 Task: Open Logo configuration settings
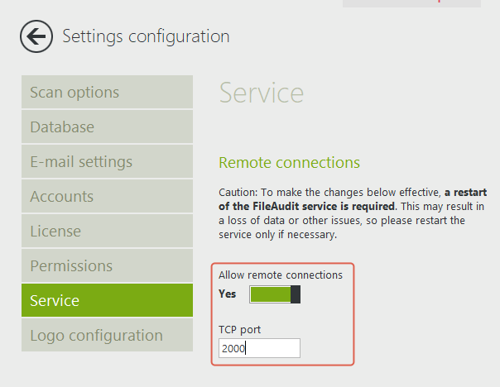[x=107, y=336]
